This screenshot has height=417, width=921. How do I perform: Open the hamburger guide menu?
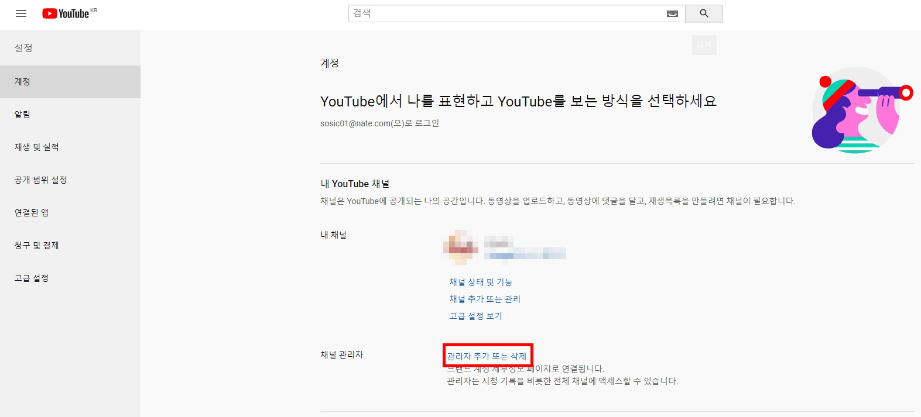(x=21, y=13)
